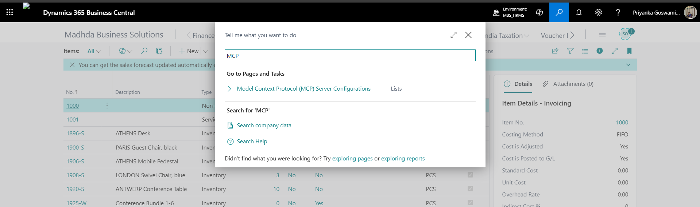
Task: Open the Copilot dropdown in the list toolbar
Action: (x=125, y=51)
